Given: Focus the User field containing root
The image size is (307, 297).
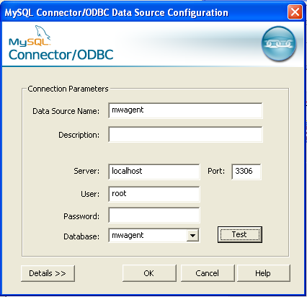Looking at the screenshot, I should click(x=154, y=194).
